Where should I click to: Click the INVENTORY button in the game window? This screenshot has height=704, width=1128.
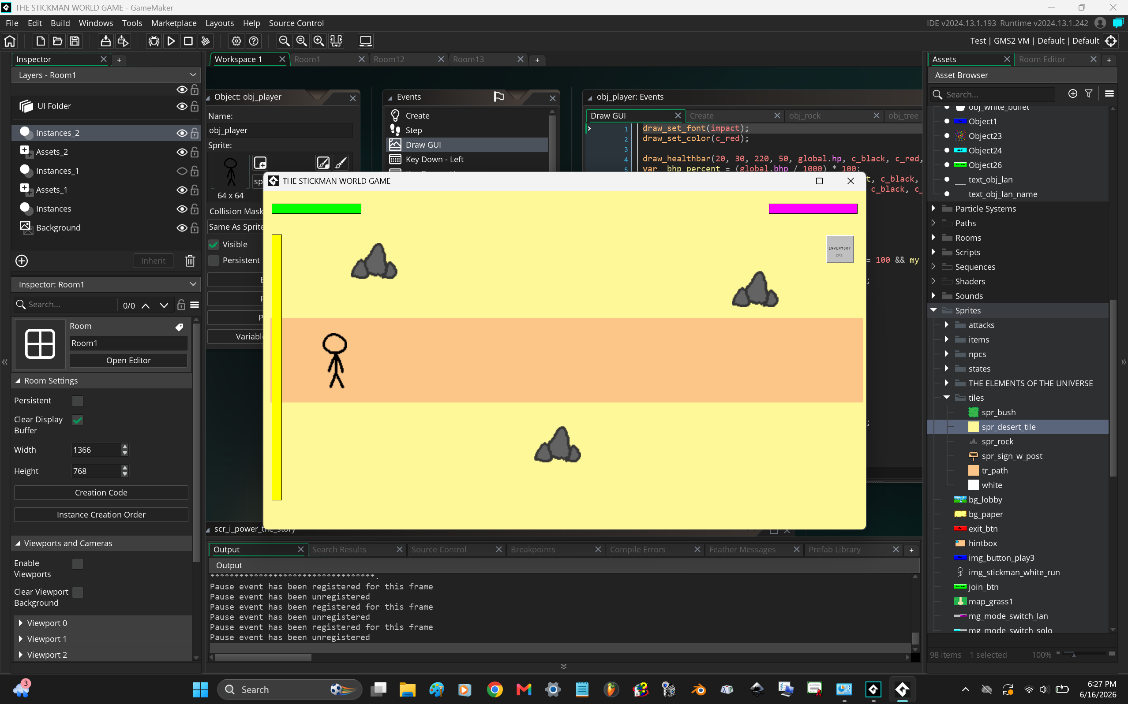point(839,249)
